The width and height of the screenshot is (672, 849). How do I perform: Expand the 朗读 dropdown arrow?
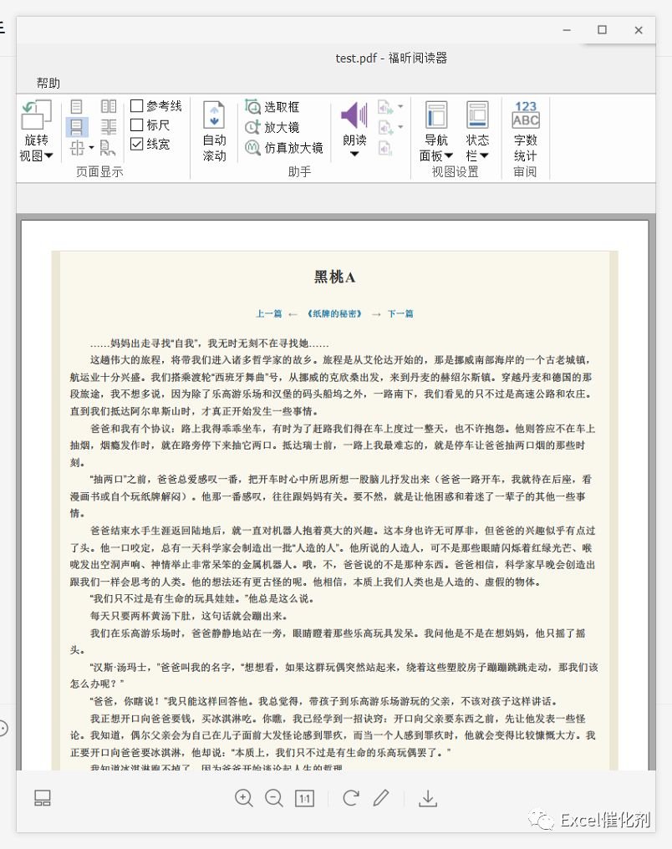[x=354, y=155]
